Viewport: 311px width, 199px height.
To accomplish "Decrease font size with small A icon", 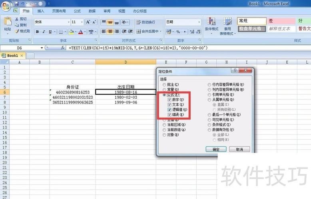I will click(x=94, y=22).
